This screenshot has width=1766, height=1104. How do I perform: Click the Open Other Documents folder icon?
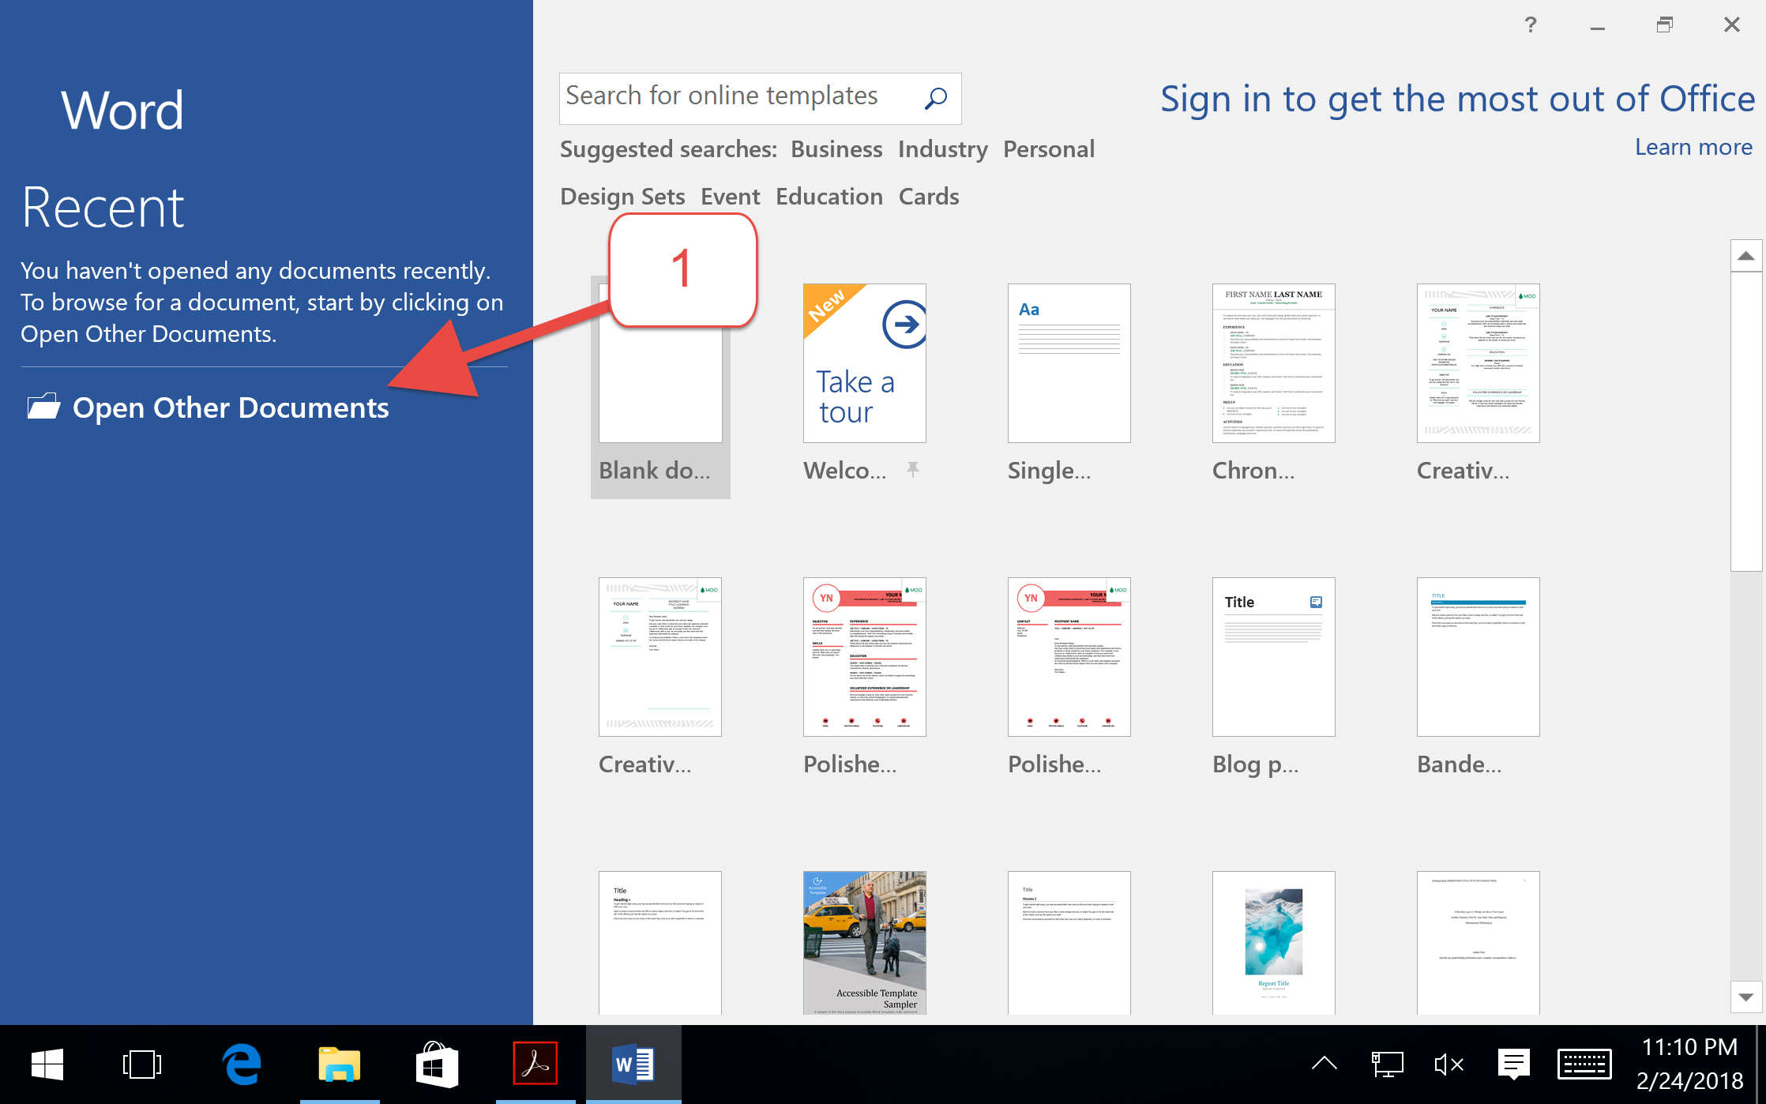[x=43, y=406]
